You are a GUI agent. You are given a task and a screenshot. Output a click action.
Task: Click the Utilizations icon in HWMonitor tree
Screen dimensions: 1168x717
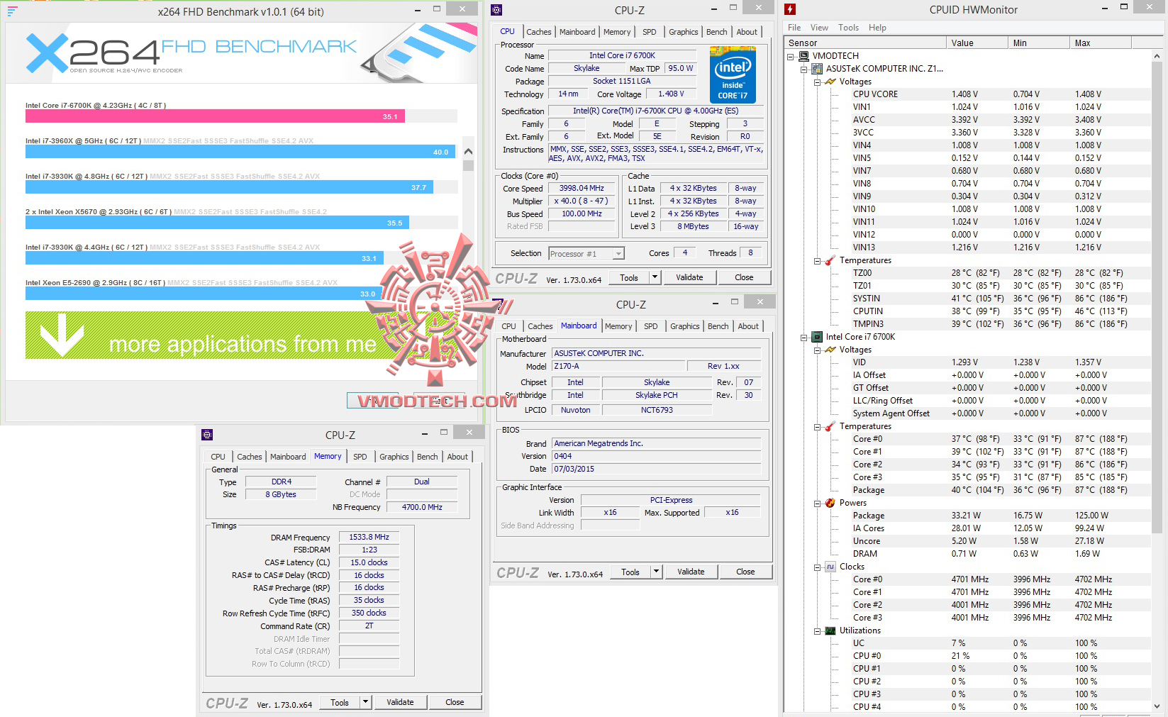pos(830,630)
